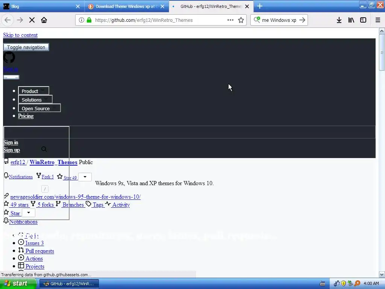The width and height of the screenshot is (385, 289).
Task: View the 49 stars link
Action: (20, 205)
